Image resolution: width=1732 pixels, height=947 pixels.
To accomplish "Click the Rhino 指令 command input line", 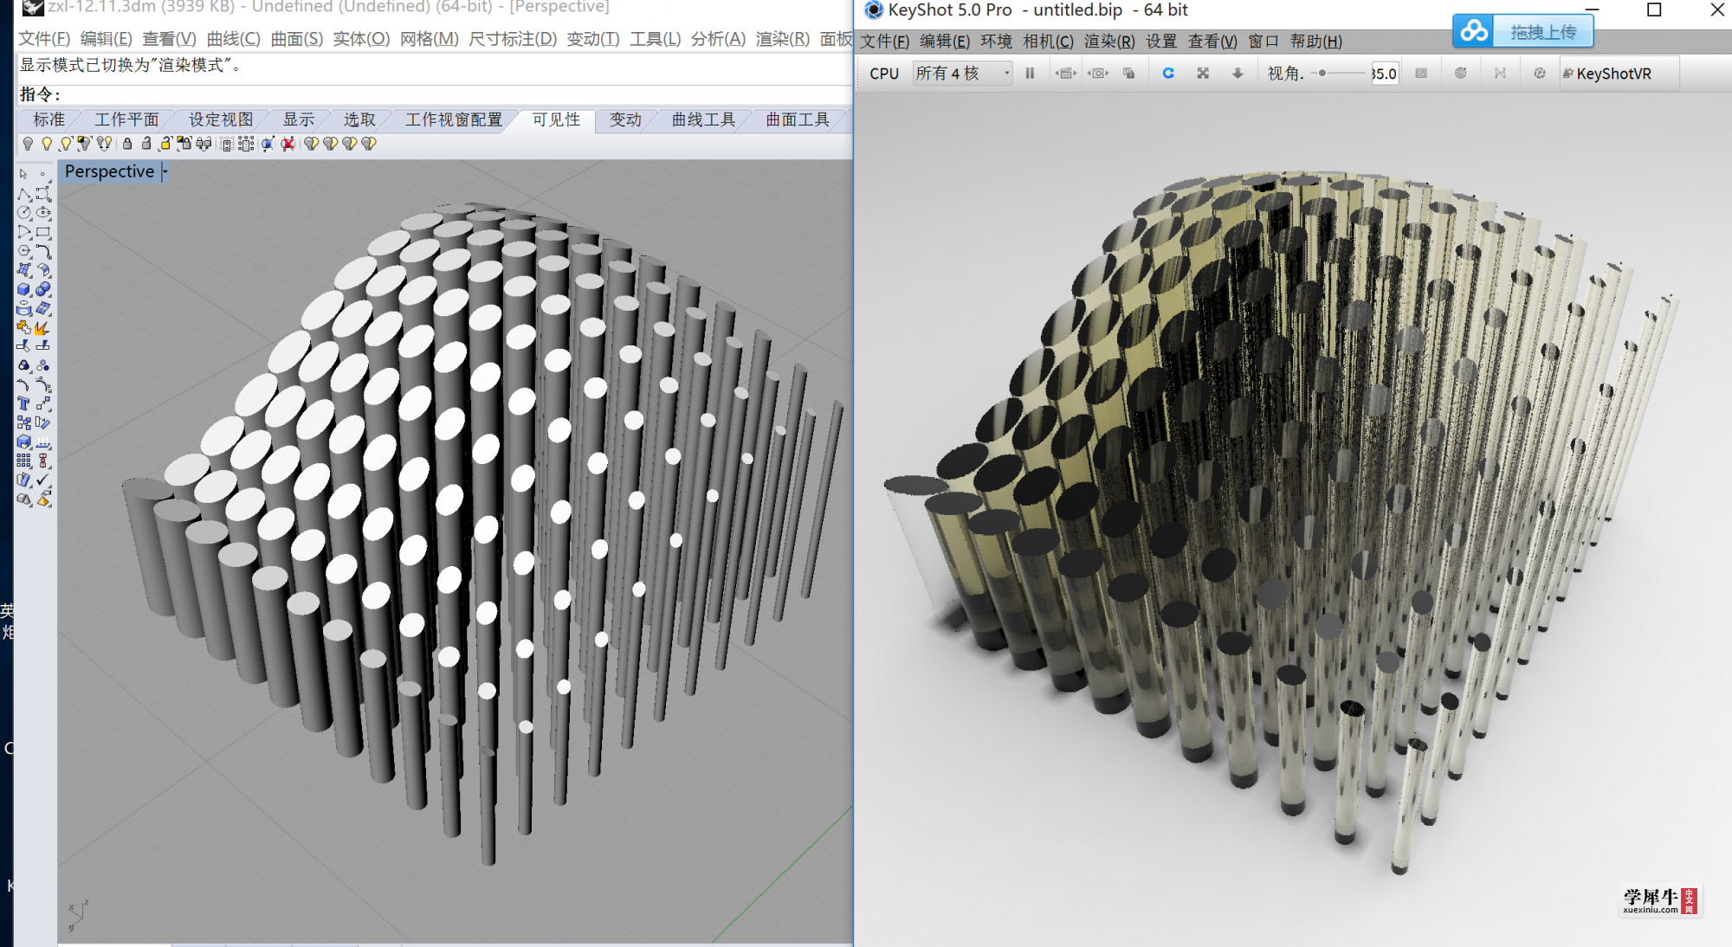I will (433, 94).
